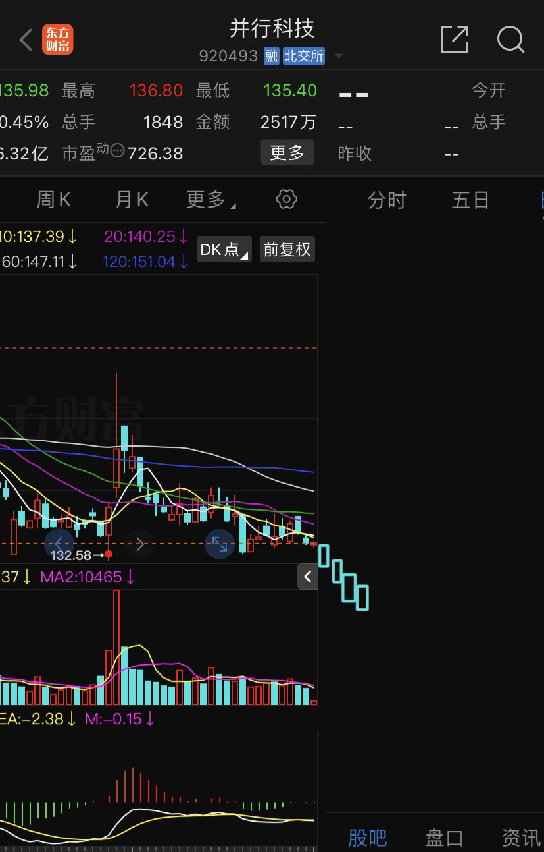Tap the 北交所 exchange badge

click(x=304, y=56)
